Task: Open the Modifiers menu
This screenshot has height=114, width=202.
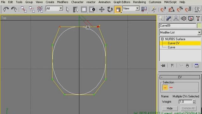Action: pyautogui.click(x=63, y=2)
